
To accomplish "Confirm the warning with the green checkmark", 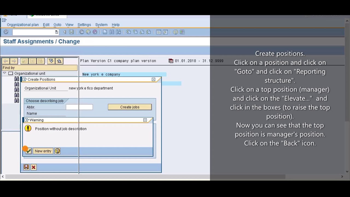I will (28, 151).
